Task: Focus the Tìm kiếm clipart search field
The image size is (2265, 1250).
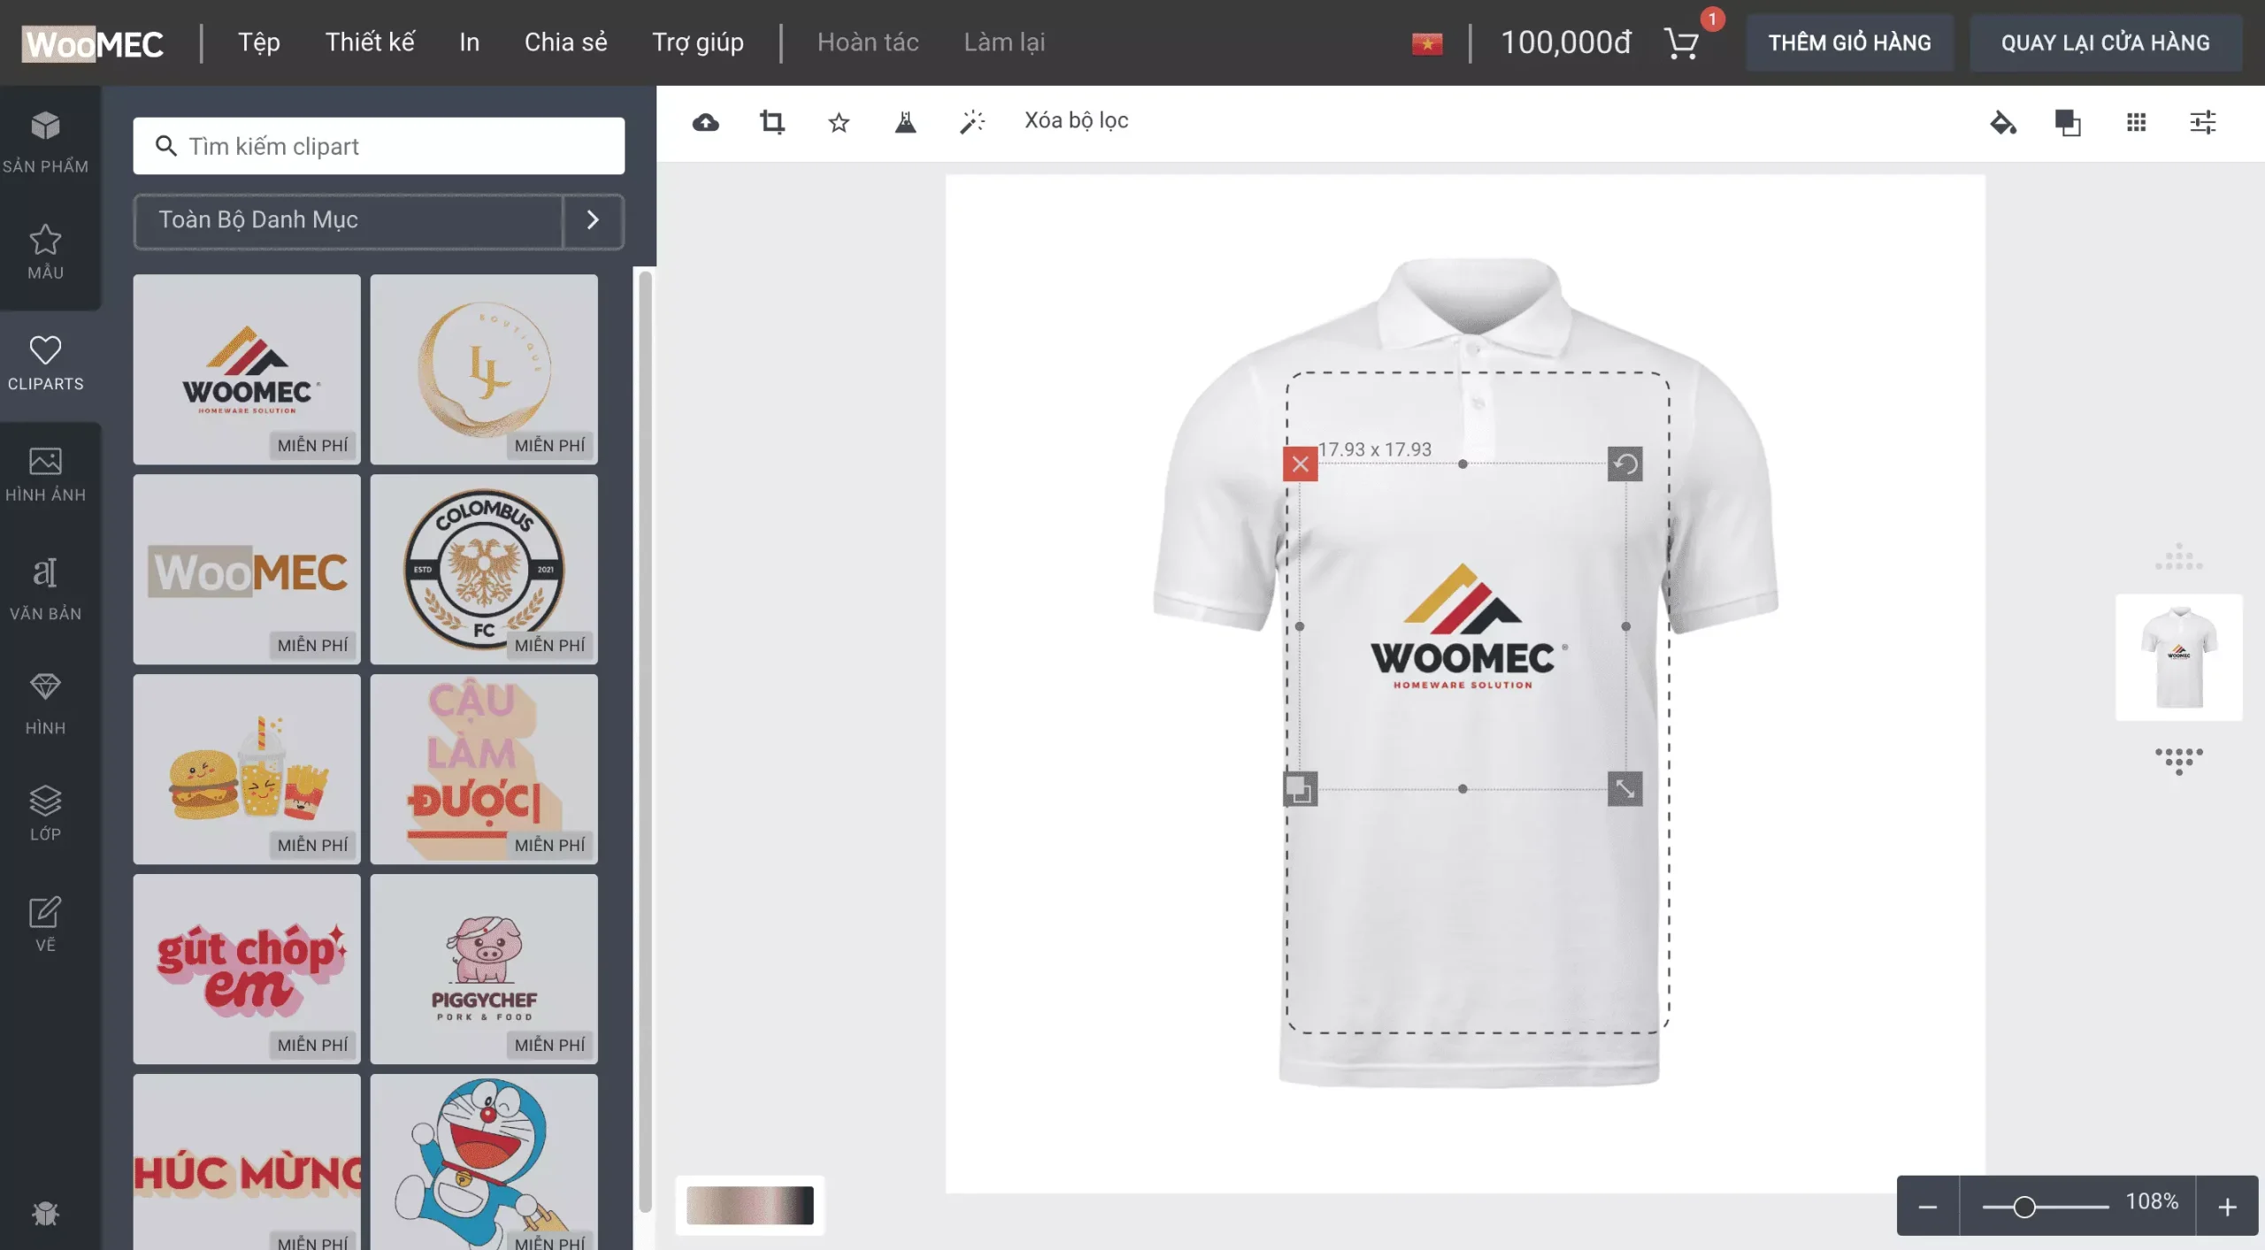Action: (379, 146)
